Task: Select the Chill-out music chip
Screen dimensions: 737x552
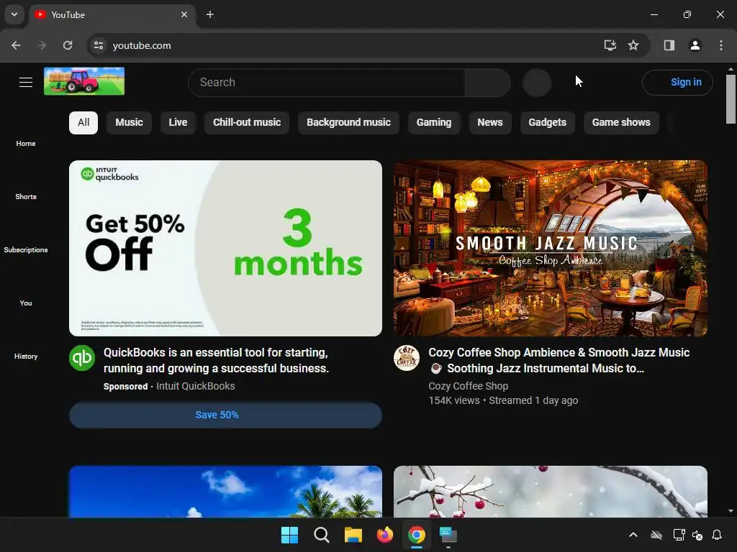Action: [x=247, y=122]
